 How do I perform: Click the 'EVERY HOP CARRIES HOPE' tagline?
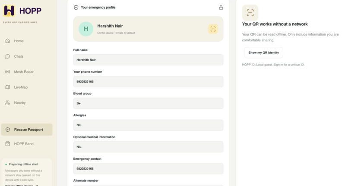point(20,22)
